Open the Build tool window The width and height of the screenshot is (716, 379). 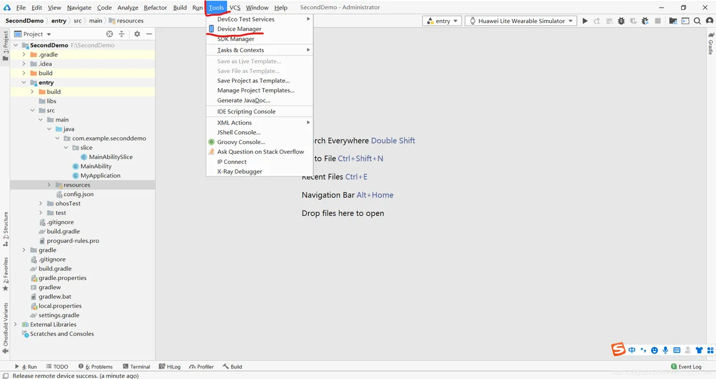(x=232, y=367)
